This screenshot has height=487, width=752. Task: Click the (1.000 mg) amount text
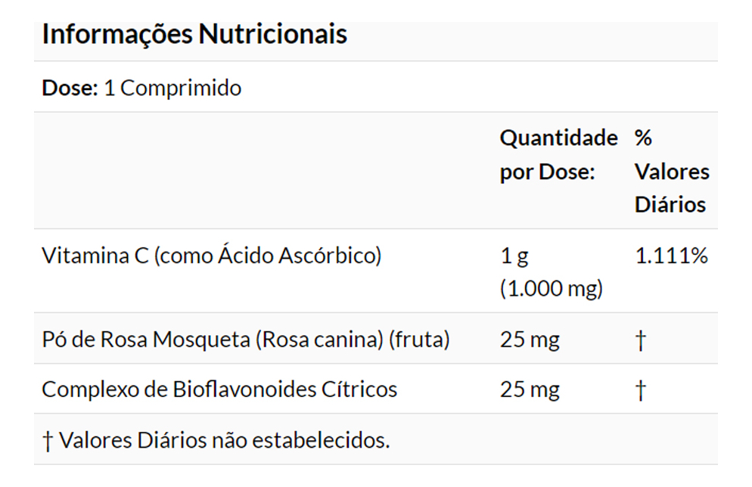(551, 289)
